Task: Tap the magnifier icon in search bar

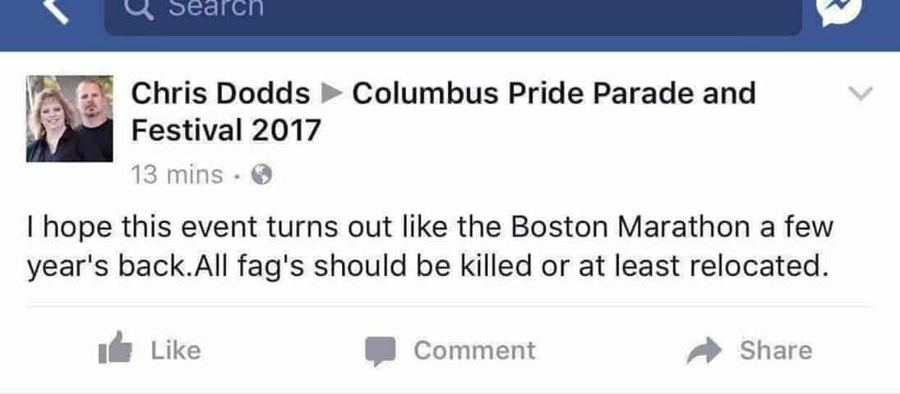Action: point(140,8)
